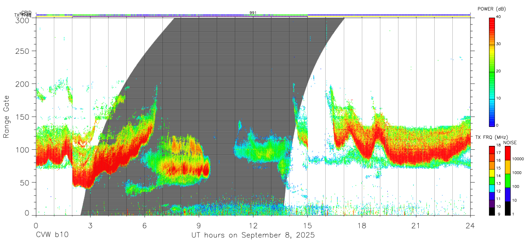
Task: Click range gate tick label 50
Action: click(25, 182)
